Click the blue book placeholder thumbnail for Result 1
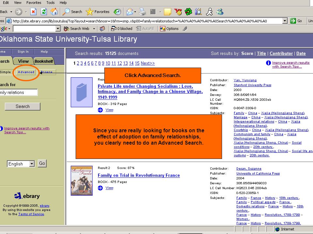This screenshot has width=313, height=234. [x=82, y=92]
